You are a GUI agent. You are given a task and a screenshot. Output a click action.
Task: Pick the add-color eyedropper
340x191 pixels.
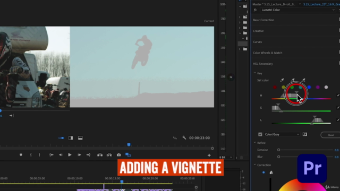tap(293, 80)
